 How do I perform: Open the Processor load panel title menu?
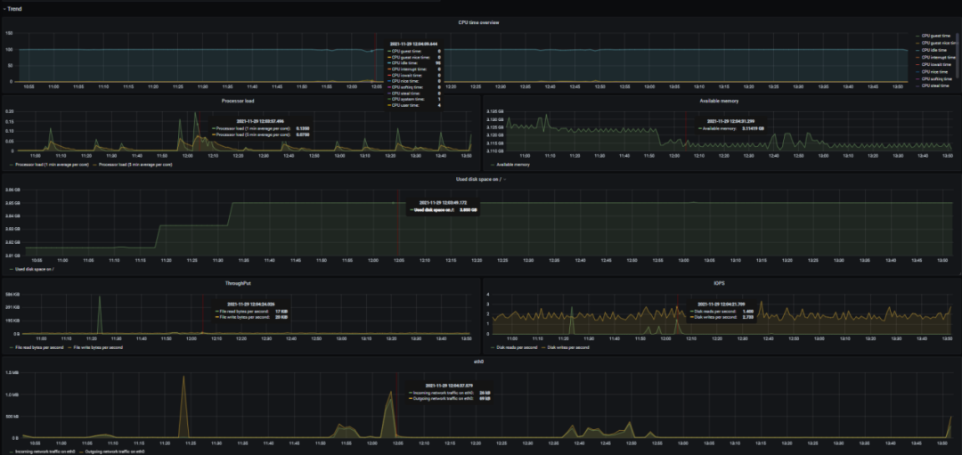(x=239, y=101)
